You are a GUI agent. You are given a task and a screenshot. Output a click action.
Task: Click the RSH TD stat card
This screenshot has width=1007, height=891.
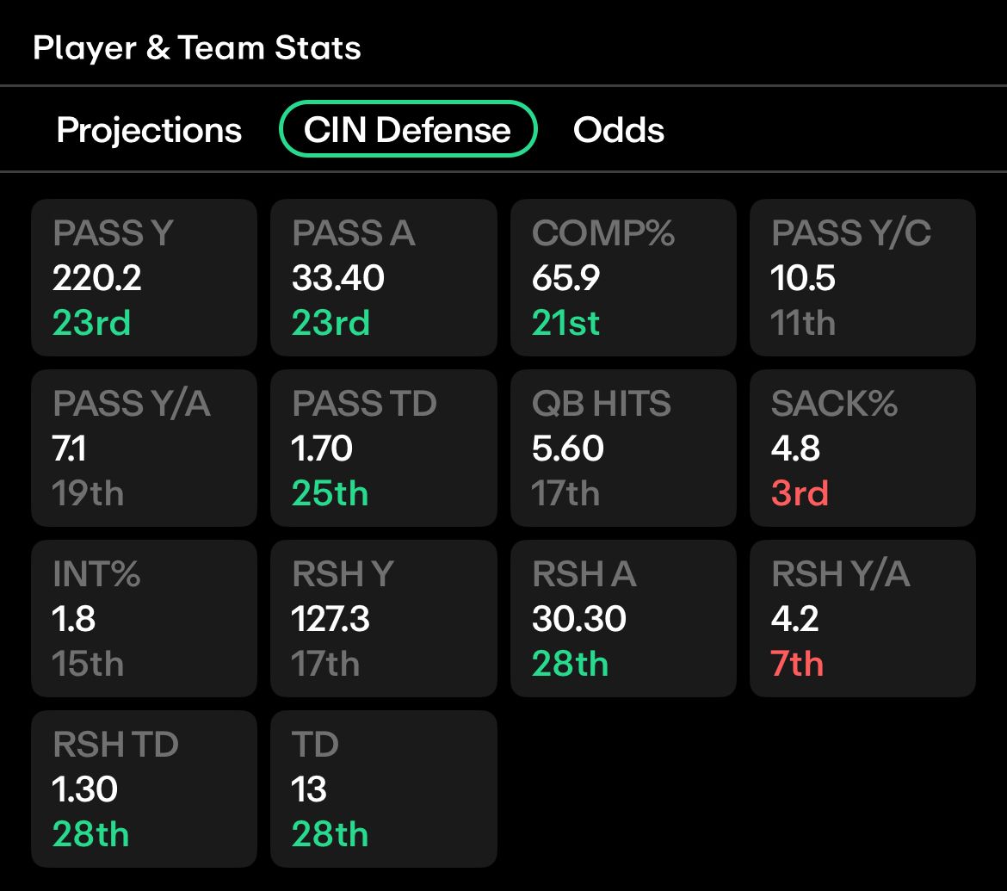tap(144, 789)
